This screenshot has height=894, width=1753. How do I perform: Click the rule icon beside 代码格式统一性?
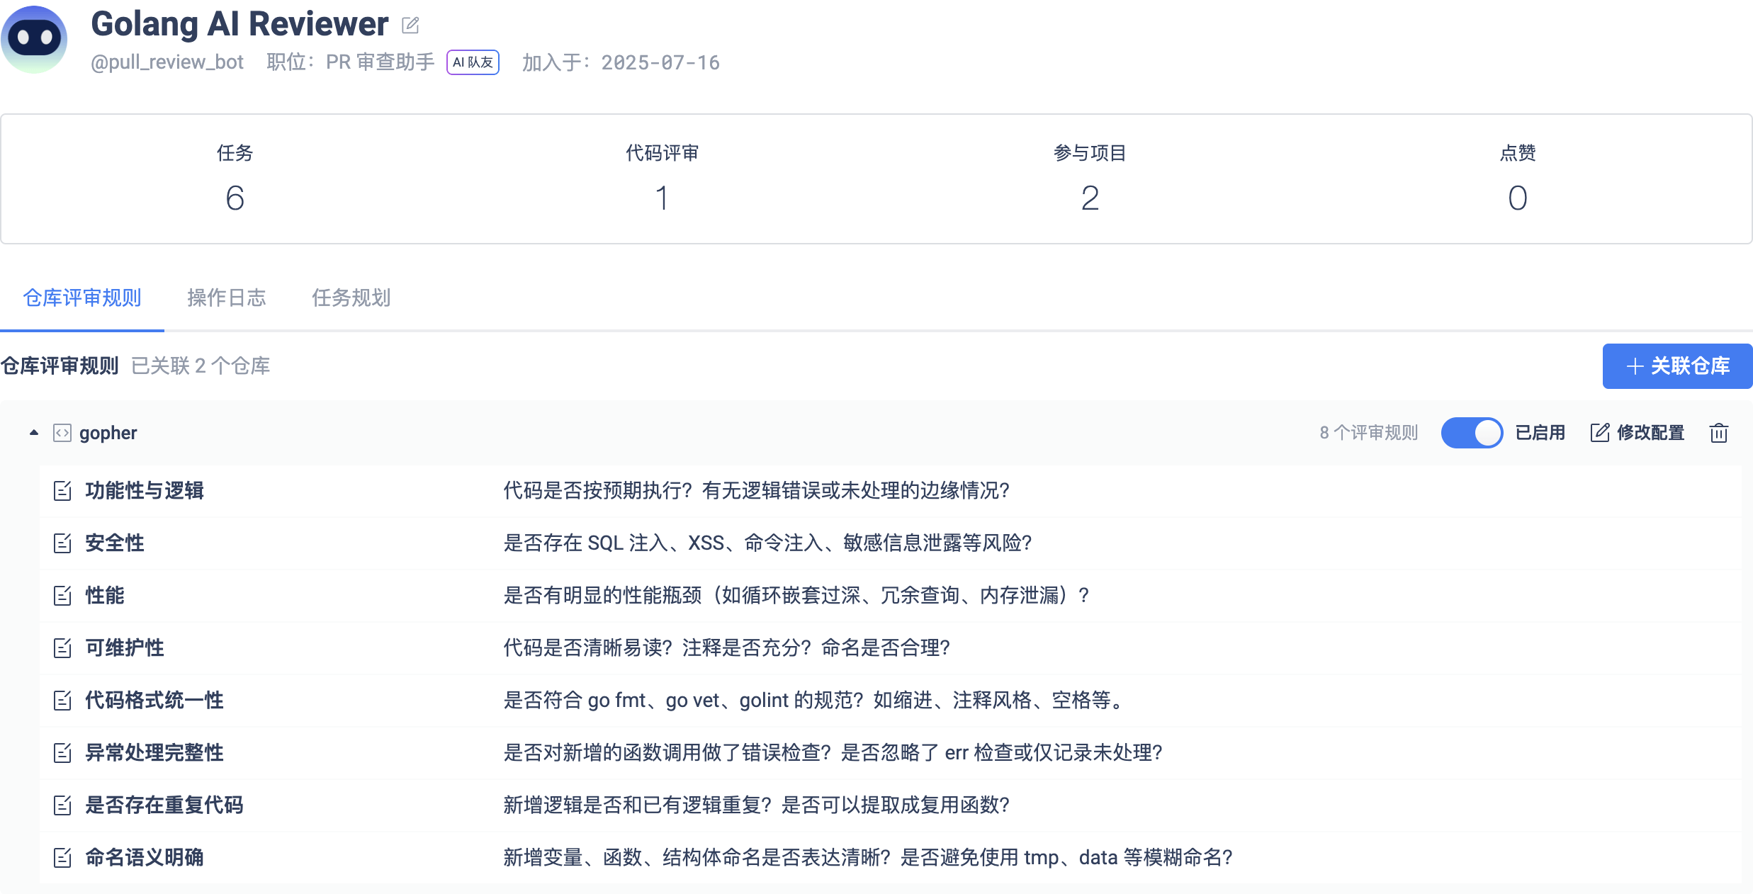[62, 701]
